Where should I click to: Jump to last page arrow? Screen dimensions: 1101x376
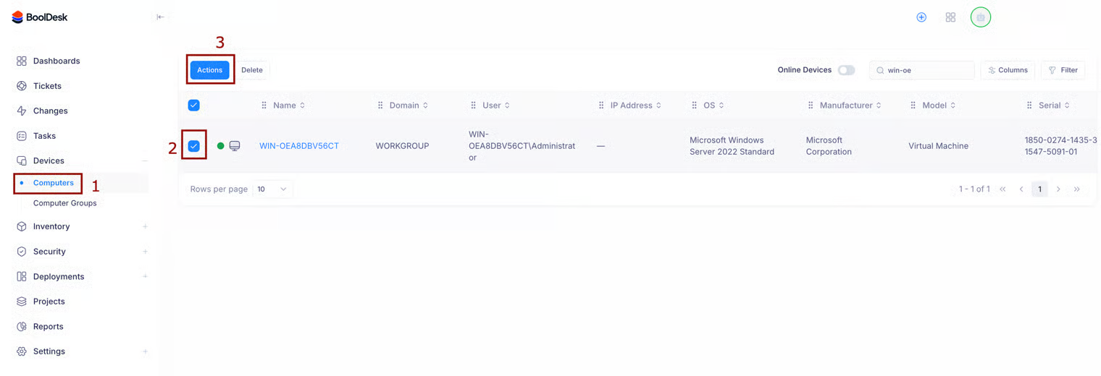(1077, 189)
